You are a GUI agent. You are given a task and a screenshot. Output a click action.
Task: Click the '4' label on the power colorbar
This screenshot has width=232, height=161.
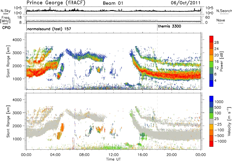point(215,80)
